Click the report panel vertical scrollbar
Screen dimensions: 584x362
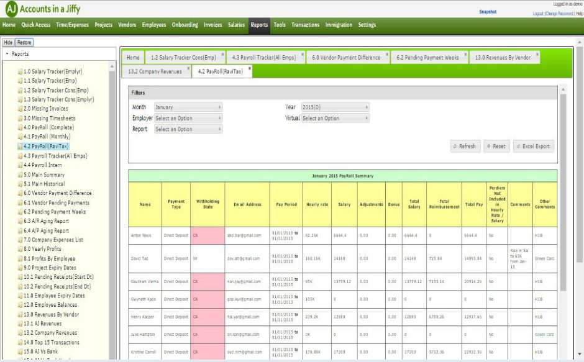point(563,192)
